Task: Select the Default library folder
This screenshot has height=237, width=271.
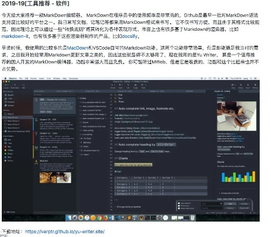Action: click(9, 114)
